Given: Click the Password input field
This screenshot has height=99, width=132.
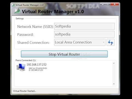Looking at the screenshot, I should 84,34.
